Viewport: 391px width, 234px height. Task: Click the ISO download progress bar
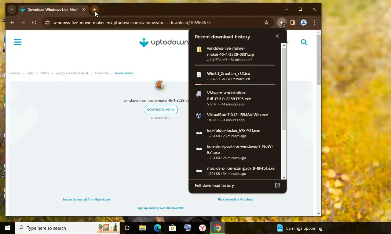pyautogui.click(x=235, y=84)
